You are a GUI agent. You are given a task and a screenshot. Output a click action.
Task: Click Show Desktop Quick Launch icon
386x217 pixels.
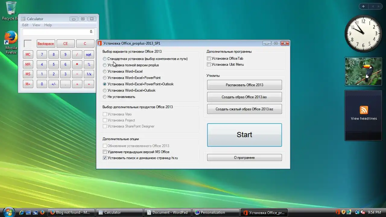[x=28, y=212]
